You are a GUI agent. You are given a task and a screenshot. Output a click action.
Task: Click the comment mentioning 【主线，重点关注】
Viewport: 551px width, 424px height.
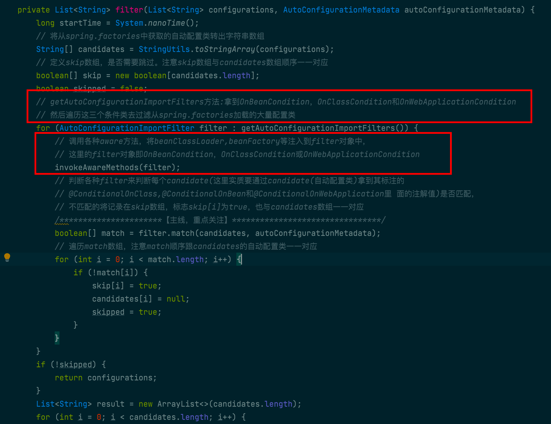click(220, 220)
